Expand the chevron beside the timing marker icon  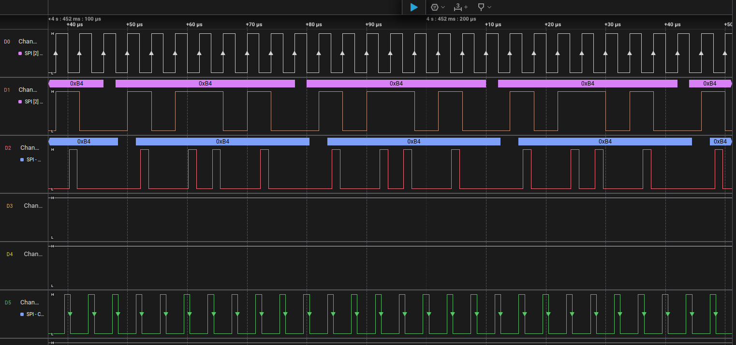[x=489, y=7]
